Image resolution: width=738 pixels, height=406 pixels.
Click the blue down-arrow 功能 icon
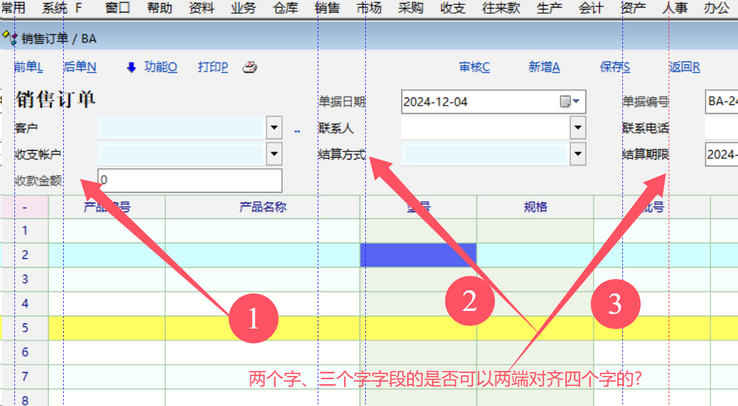click(x=131, y=68)
